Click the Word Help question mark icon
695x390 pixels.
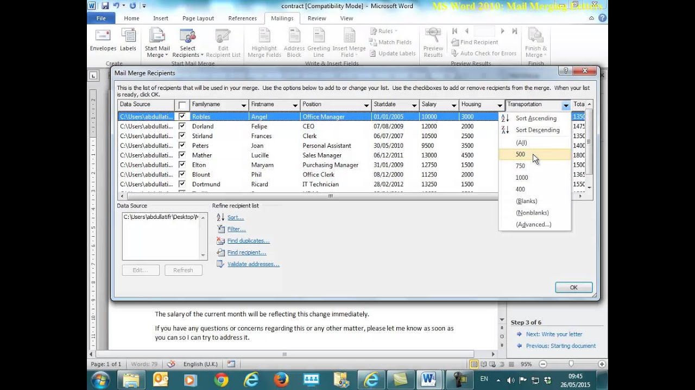[x=602, y=18]
